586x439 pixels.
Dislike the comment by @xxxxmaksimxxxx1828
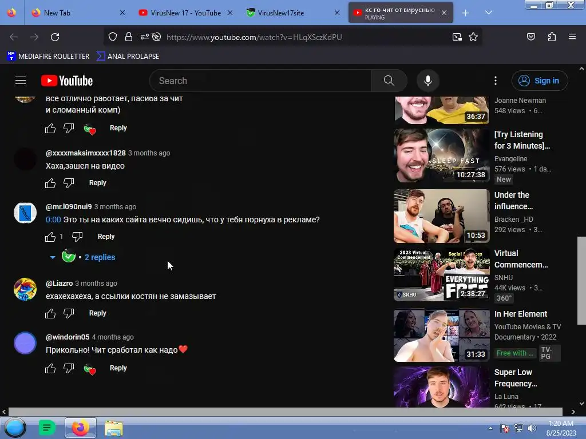[x=69, y=183]
